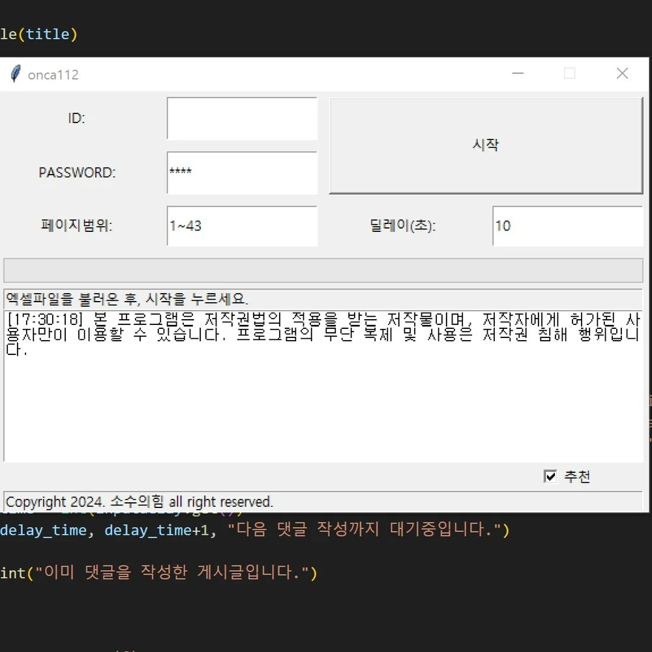Focus the masked PASSWORD field showing asterisks
Screen dimensions: 652x652
point(242,173)
